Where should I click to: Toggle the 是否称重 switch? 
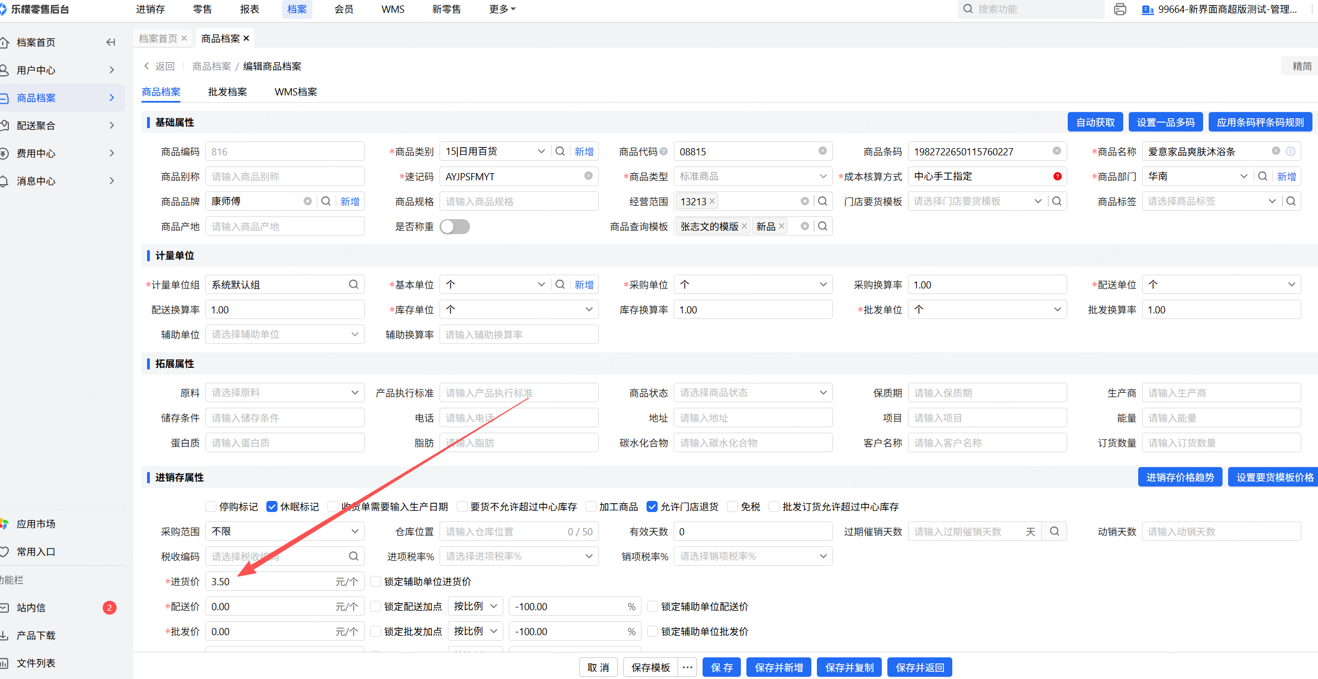(x=455, y=226)
